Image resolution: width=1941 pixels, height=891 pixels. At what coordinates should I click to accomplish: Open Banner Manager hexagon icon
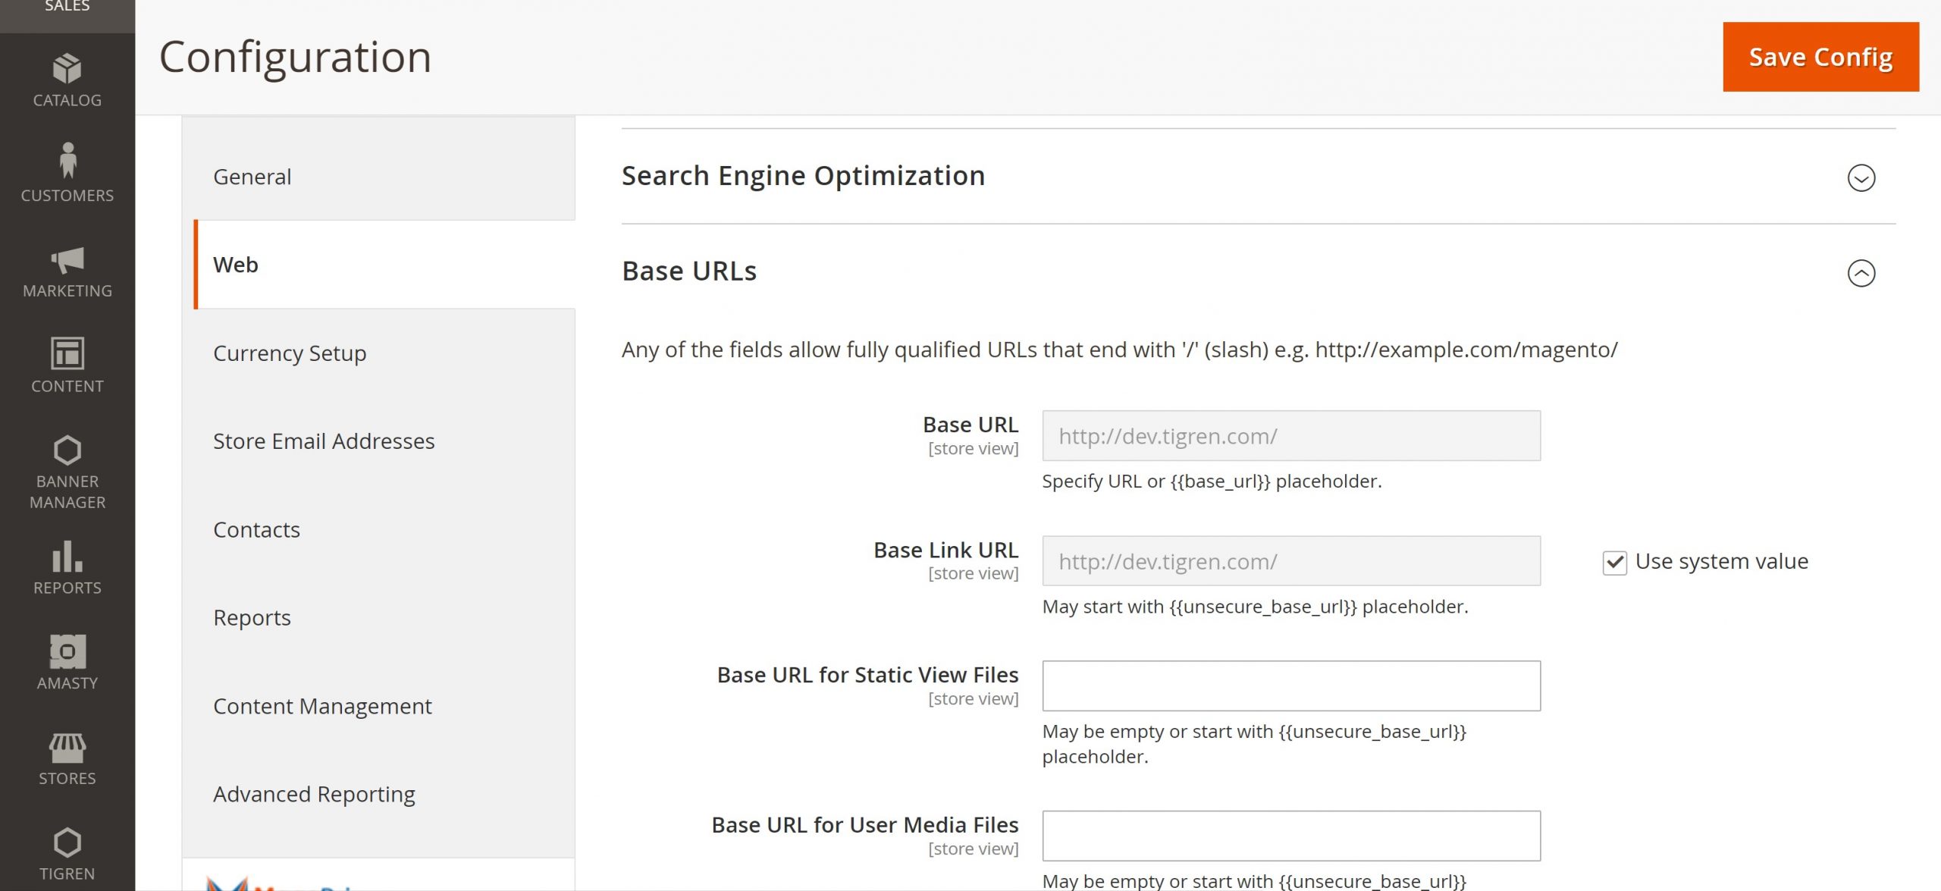pyautogui.click(x=67, y=450)
